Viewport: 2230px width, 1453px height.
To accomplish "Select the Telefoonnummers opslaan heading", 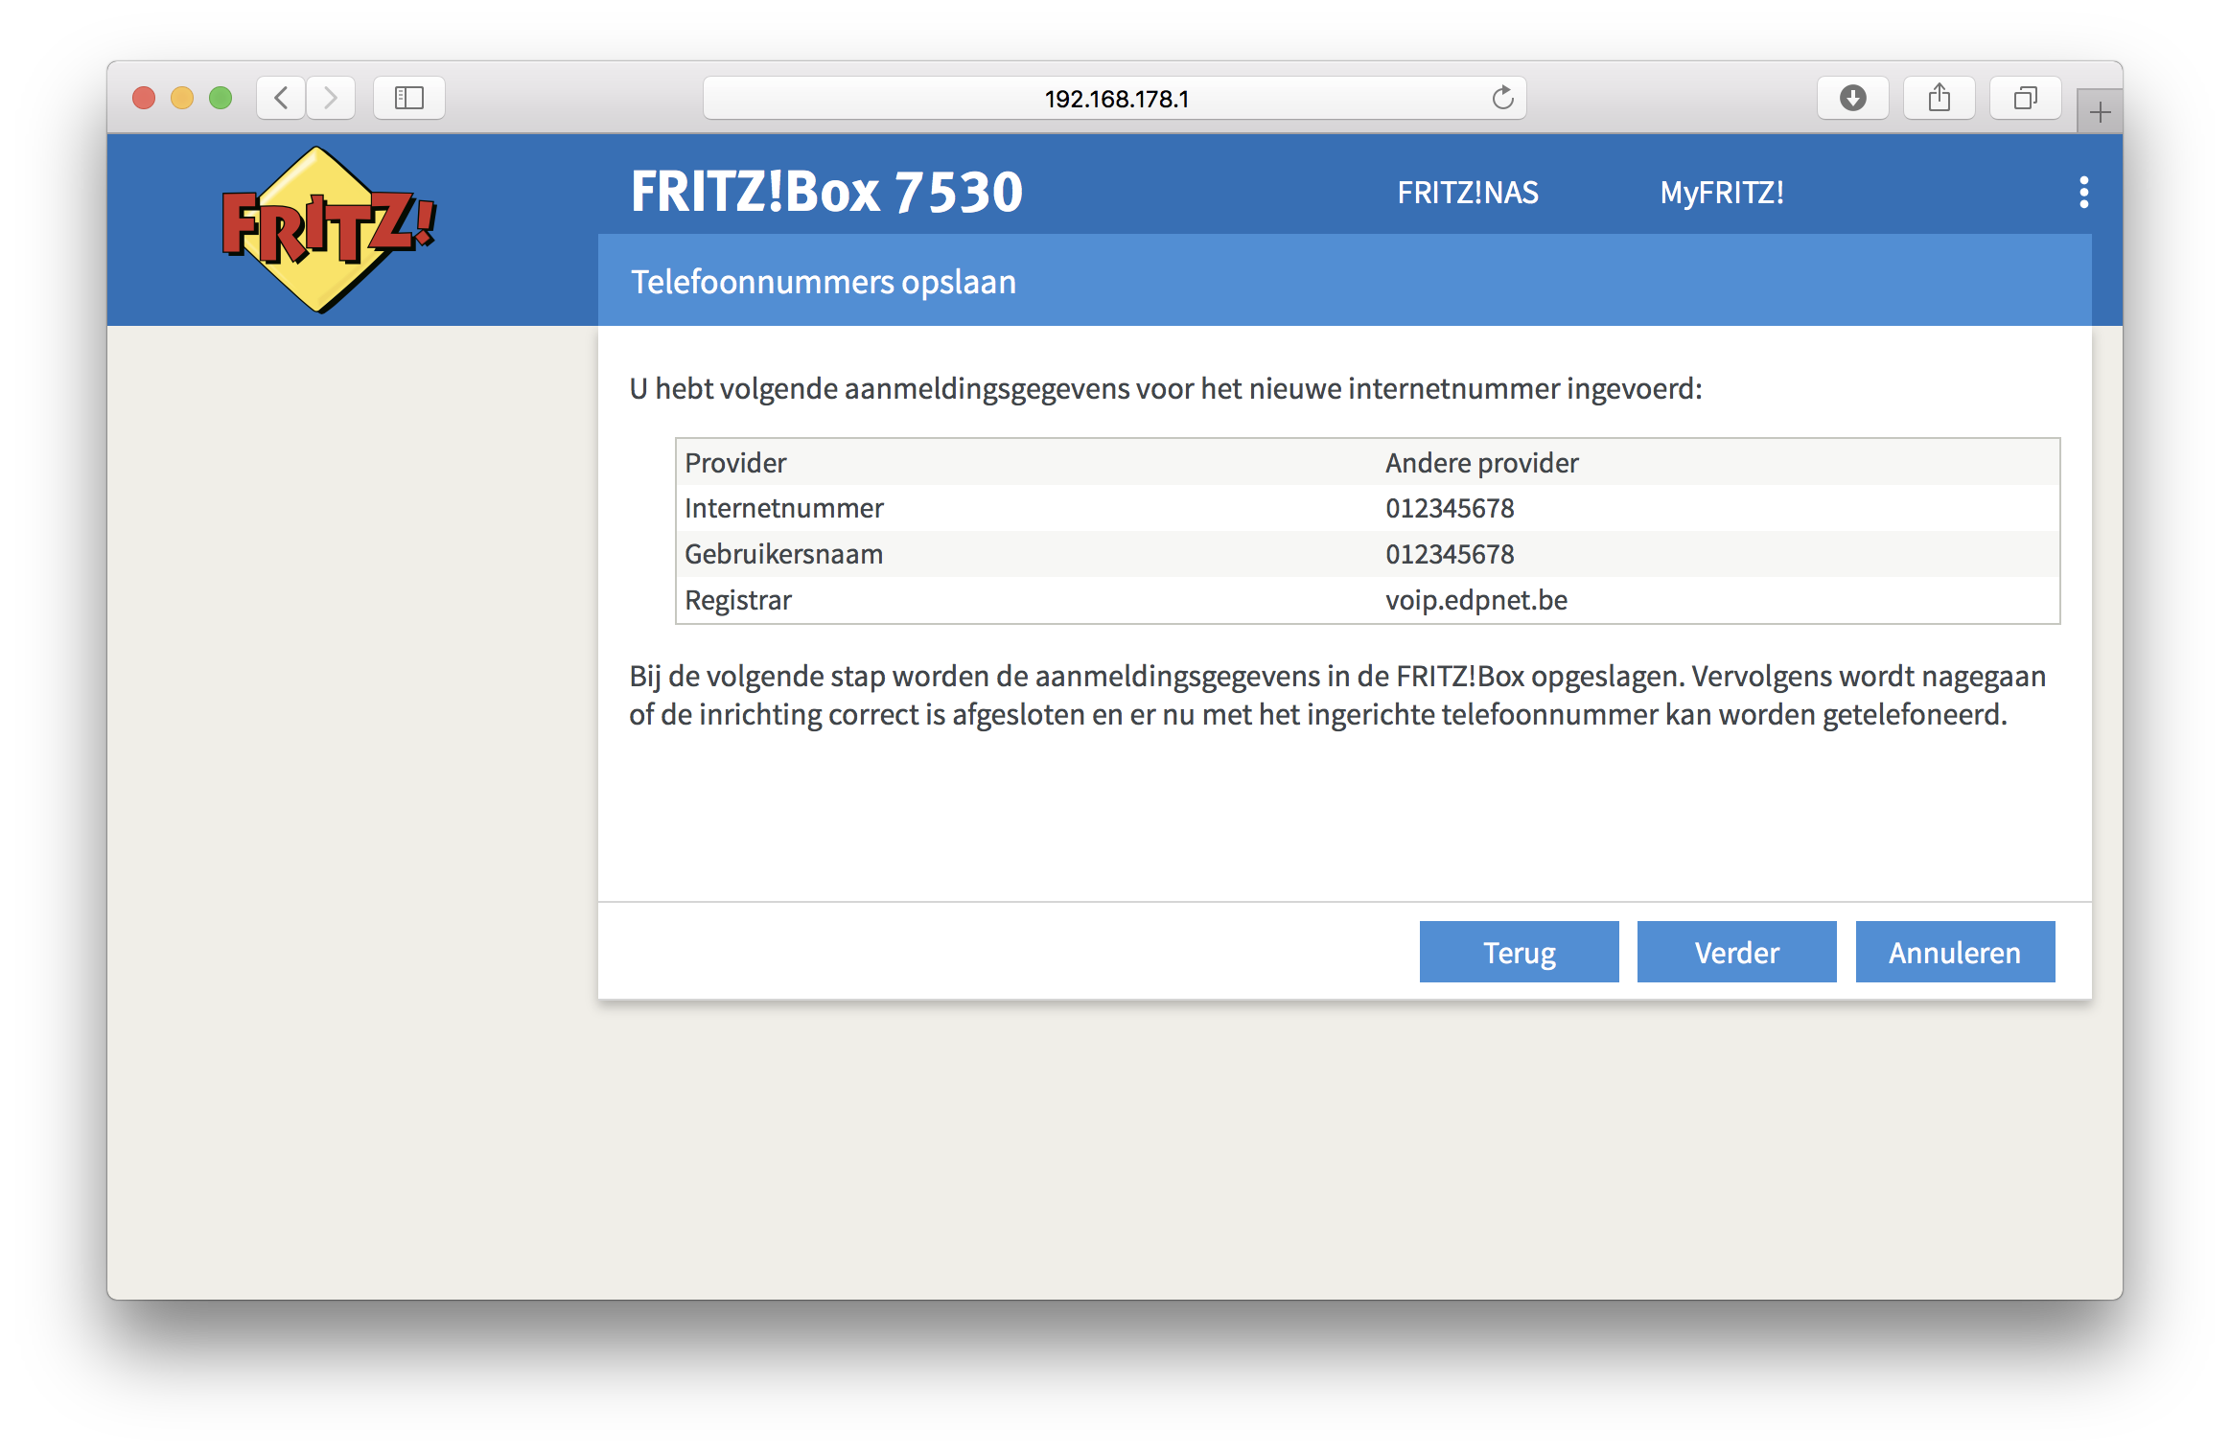I will [823, 282].
